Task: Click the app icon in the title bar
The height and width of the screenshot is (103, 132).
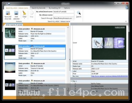Action: [x=5, y=4]
